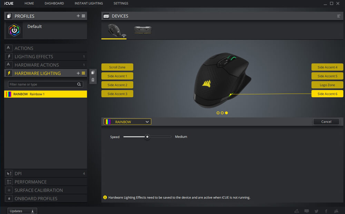Image resolution: width=345 pixels, height=214 pixels.
Task: Click the chat feedback icon in footer
Action: pyautogui.click(x=306, y=211)
